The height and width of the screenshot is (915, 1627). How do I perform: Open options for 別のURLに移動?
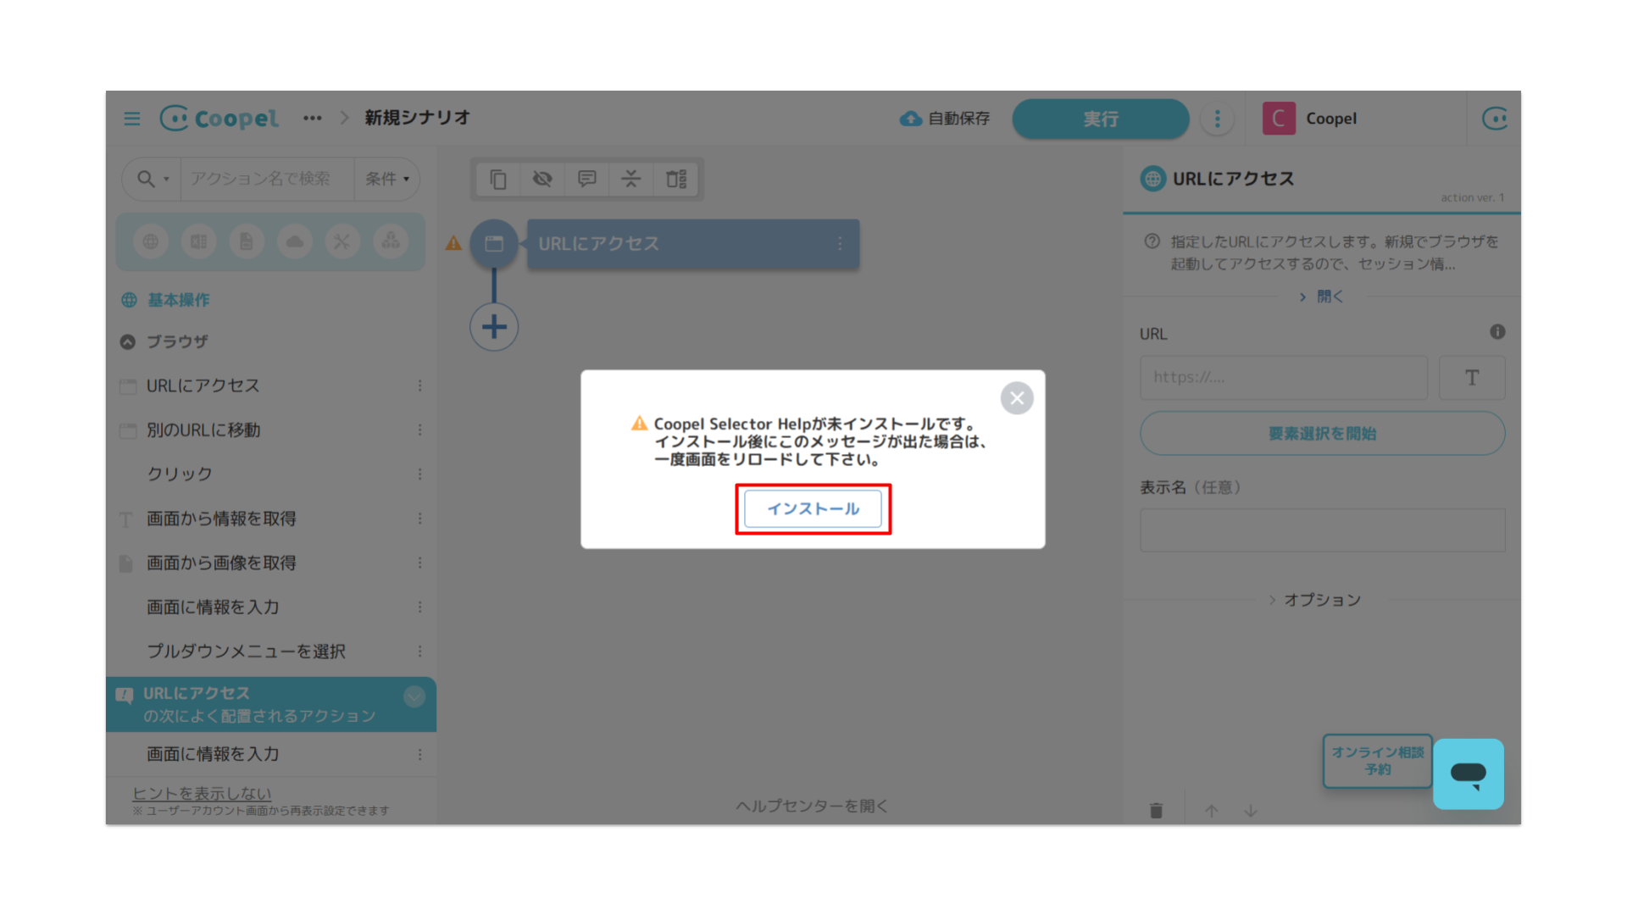click(419, 430)
